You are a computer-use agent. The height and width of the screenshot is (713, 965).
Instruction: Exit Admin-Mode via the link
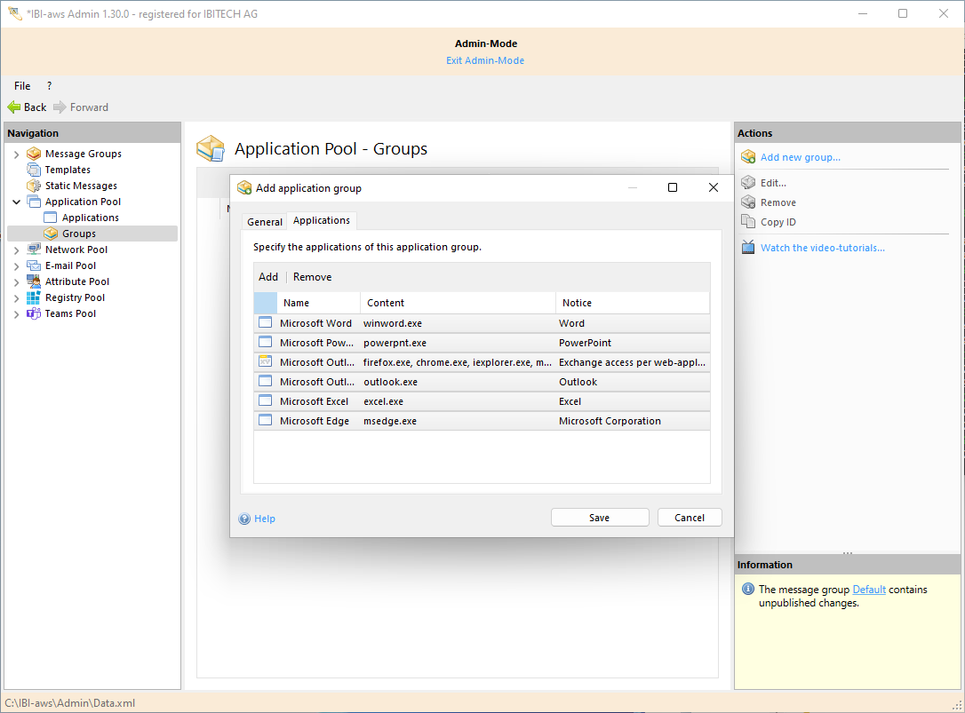485,60
